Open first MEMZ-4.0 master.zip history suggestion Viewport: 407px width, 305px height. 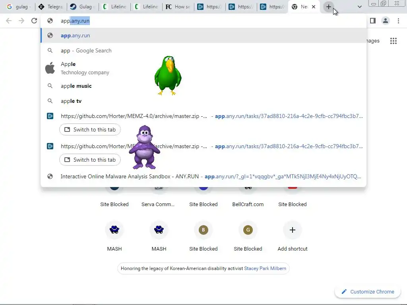point(203,116)
